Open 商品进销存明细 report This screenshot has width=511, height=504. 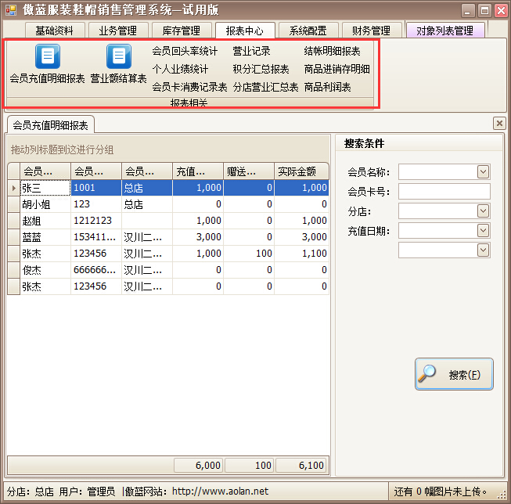[x=336, y=70]
